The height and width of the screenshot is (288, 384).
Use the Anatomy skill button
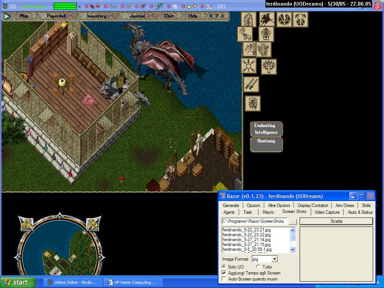pyautogui.click(x=266, y=144)
